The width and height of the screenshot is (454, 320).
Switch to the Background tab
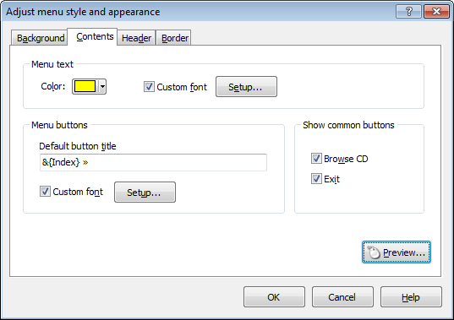39,38
